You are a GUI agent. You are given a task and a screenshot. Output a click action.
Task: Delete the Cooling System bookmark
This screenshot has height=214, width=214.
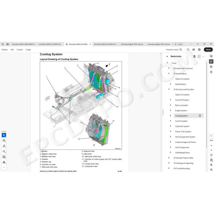coord(200,116)
